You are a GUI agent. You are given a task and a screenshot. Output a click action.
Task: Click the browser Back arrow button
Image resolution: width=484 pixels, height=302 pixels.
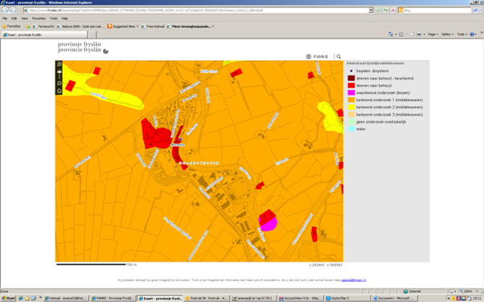point(5,10)
